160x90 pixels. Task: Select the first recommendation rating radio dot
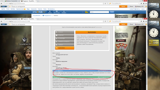(x=96, y=27)
